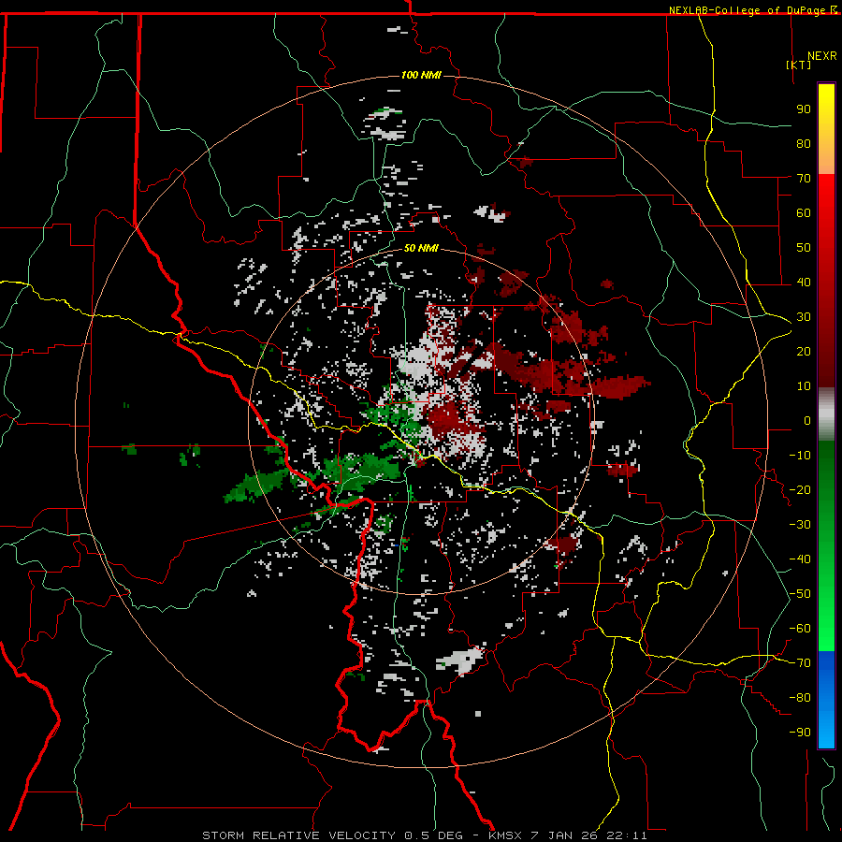
Task: Click the "-70" scale label
Action: tap(800, 663)
